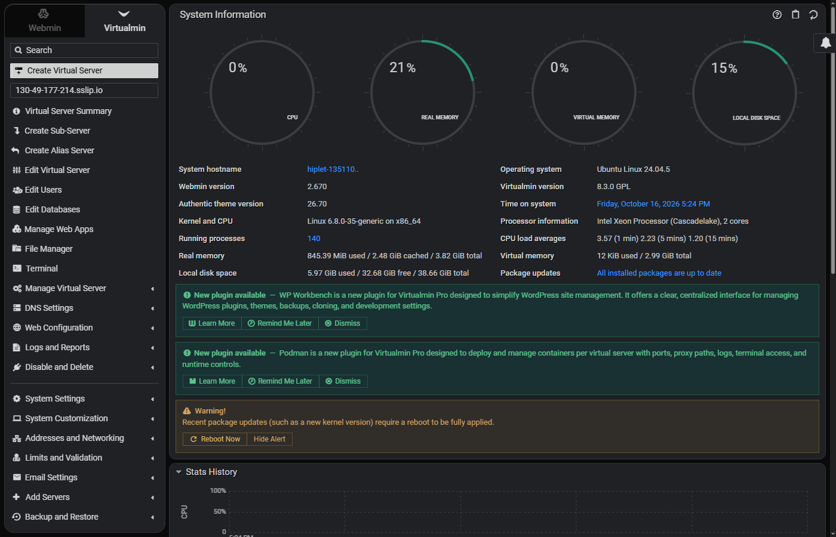Open the notifications bell

coord(826,43)
